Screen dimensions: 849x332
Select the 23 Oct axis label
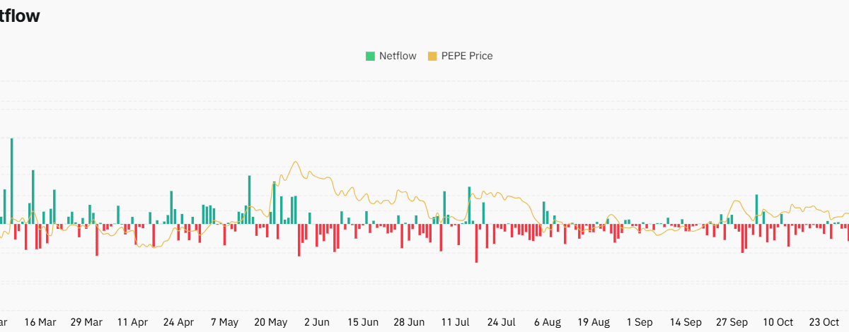coord(824,322)
